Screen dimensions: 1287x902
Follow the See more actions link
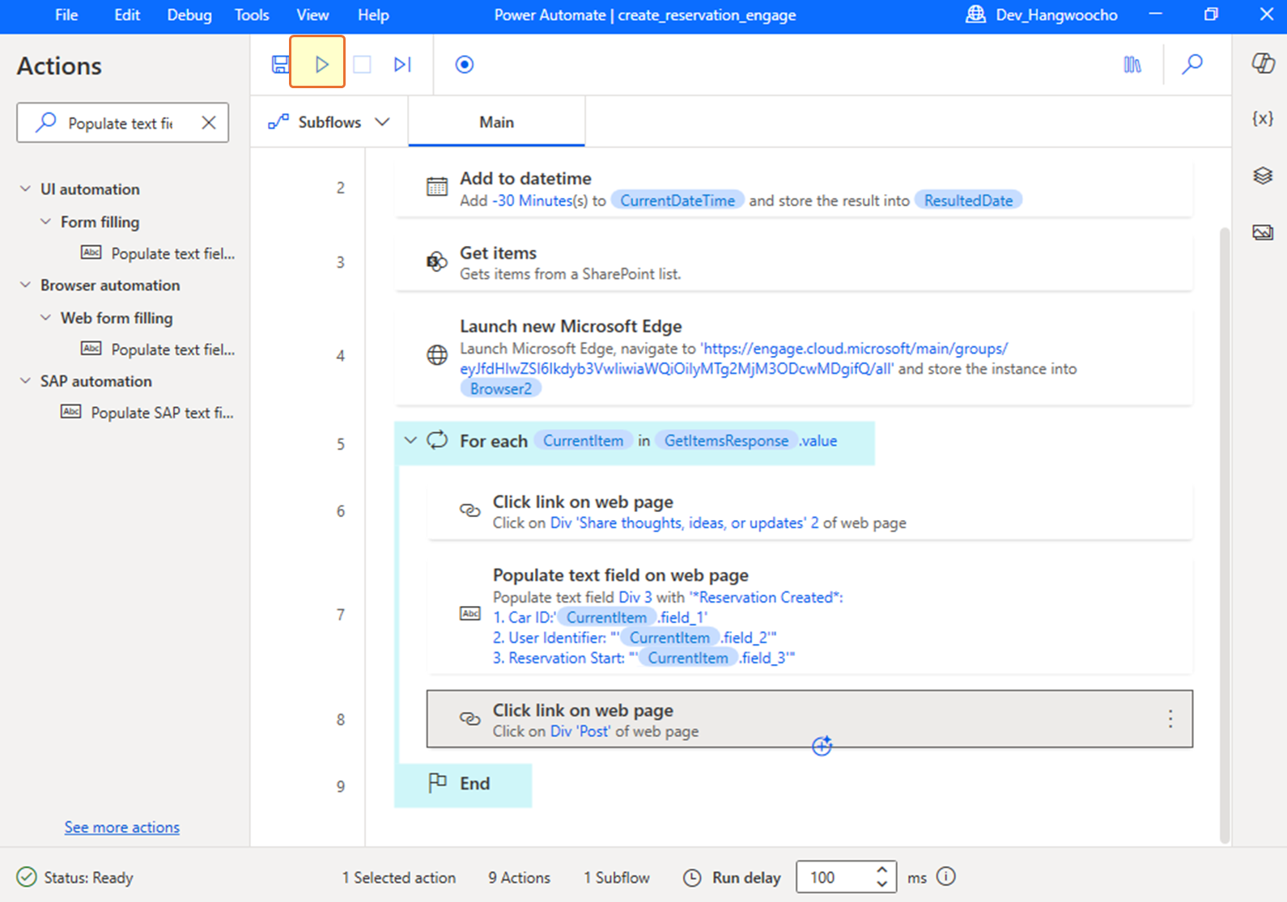tap(122, 828)
